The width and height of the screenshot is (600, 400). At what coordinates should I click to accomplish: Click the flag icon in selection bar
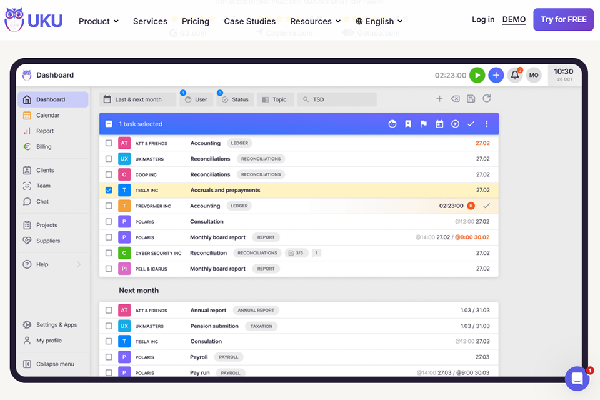424,124
